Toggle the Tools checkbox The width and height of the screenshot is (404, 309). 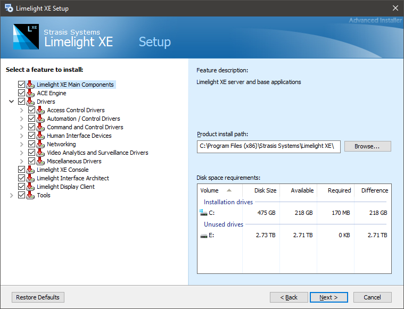pos(21,195)
